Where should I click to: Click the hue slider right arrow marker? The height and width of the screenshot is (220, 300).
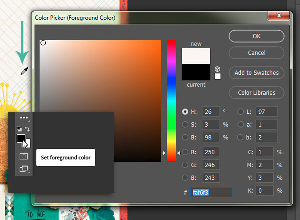(x=179, y=153)
